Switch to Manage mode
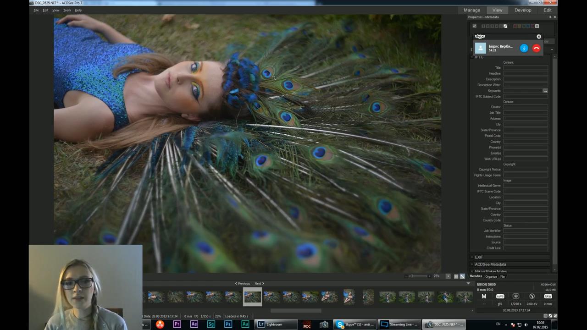Image resolution: width=587 pixels, height=330 pixels. (472, 10)
